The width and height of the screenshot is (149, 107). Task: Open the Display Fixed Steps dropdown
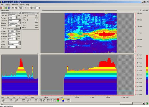[20, 23]
